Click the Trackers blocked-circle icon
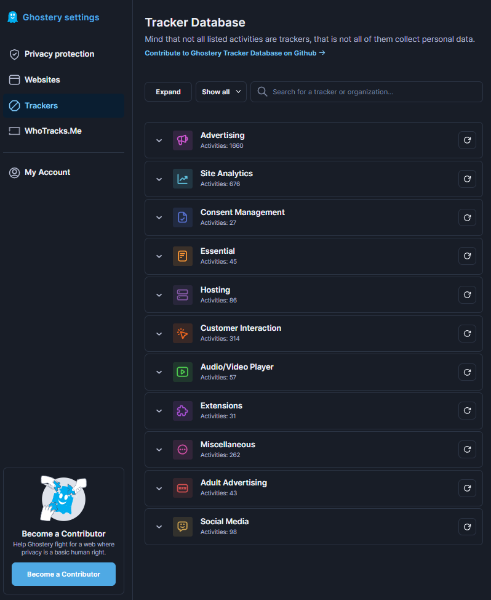Image resolution: width=491 pixels, height=600 pixels. click(x=15, y=105)
